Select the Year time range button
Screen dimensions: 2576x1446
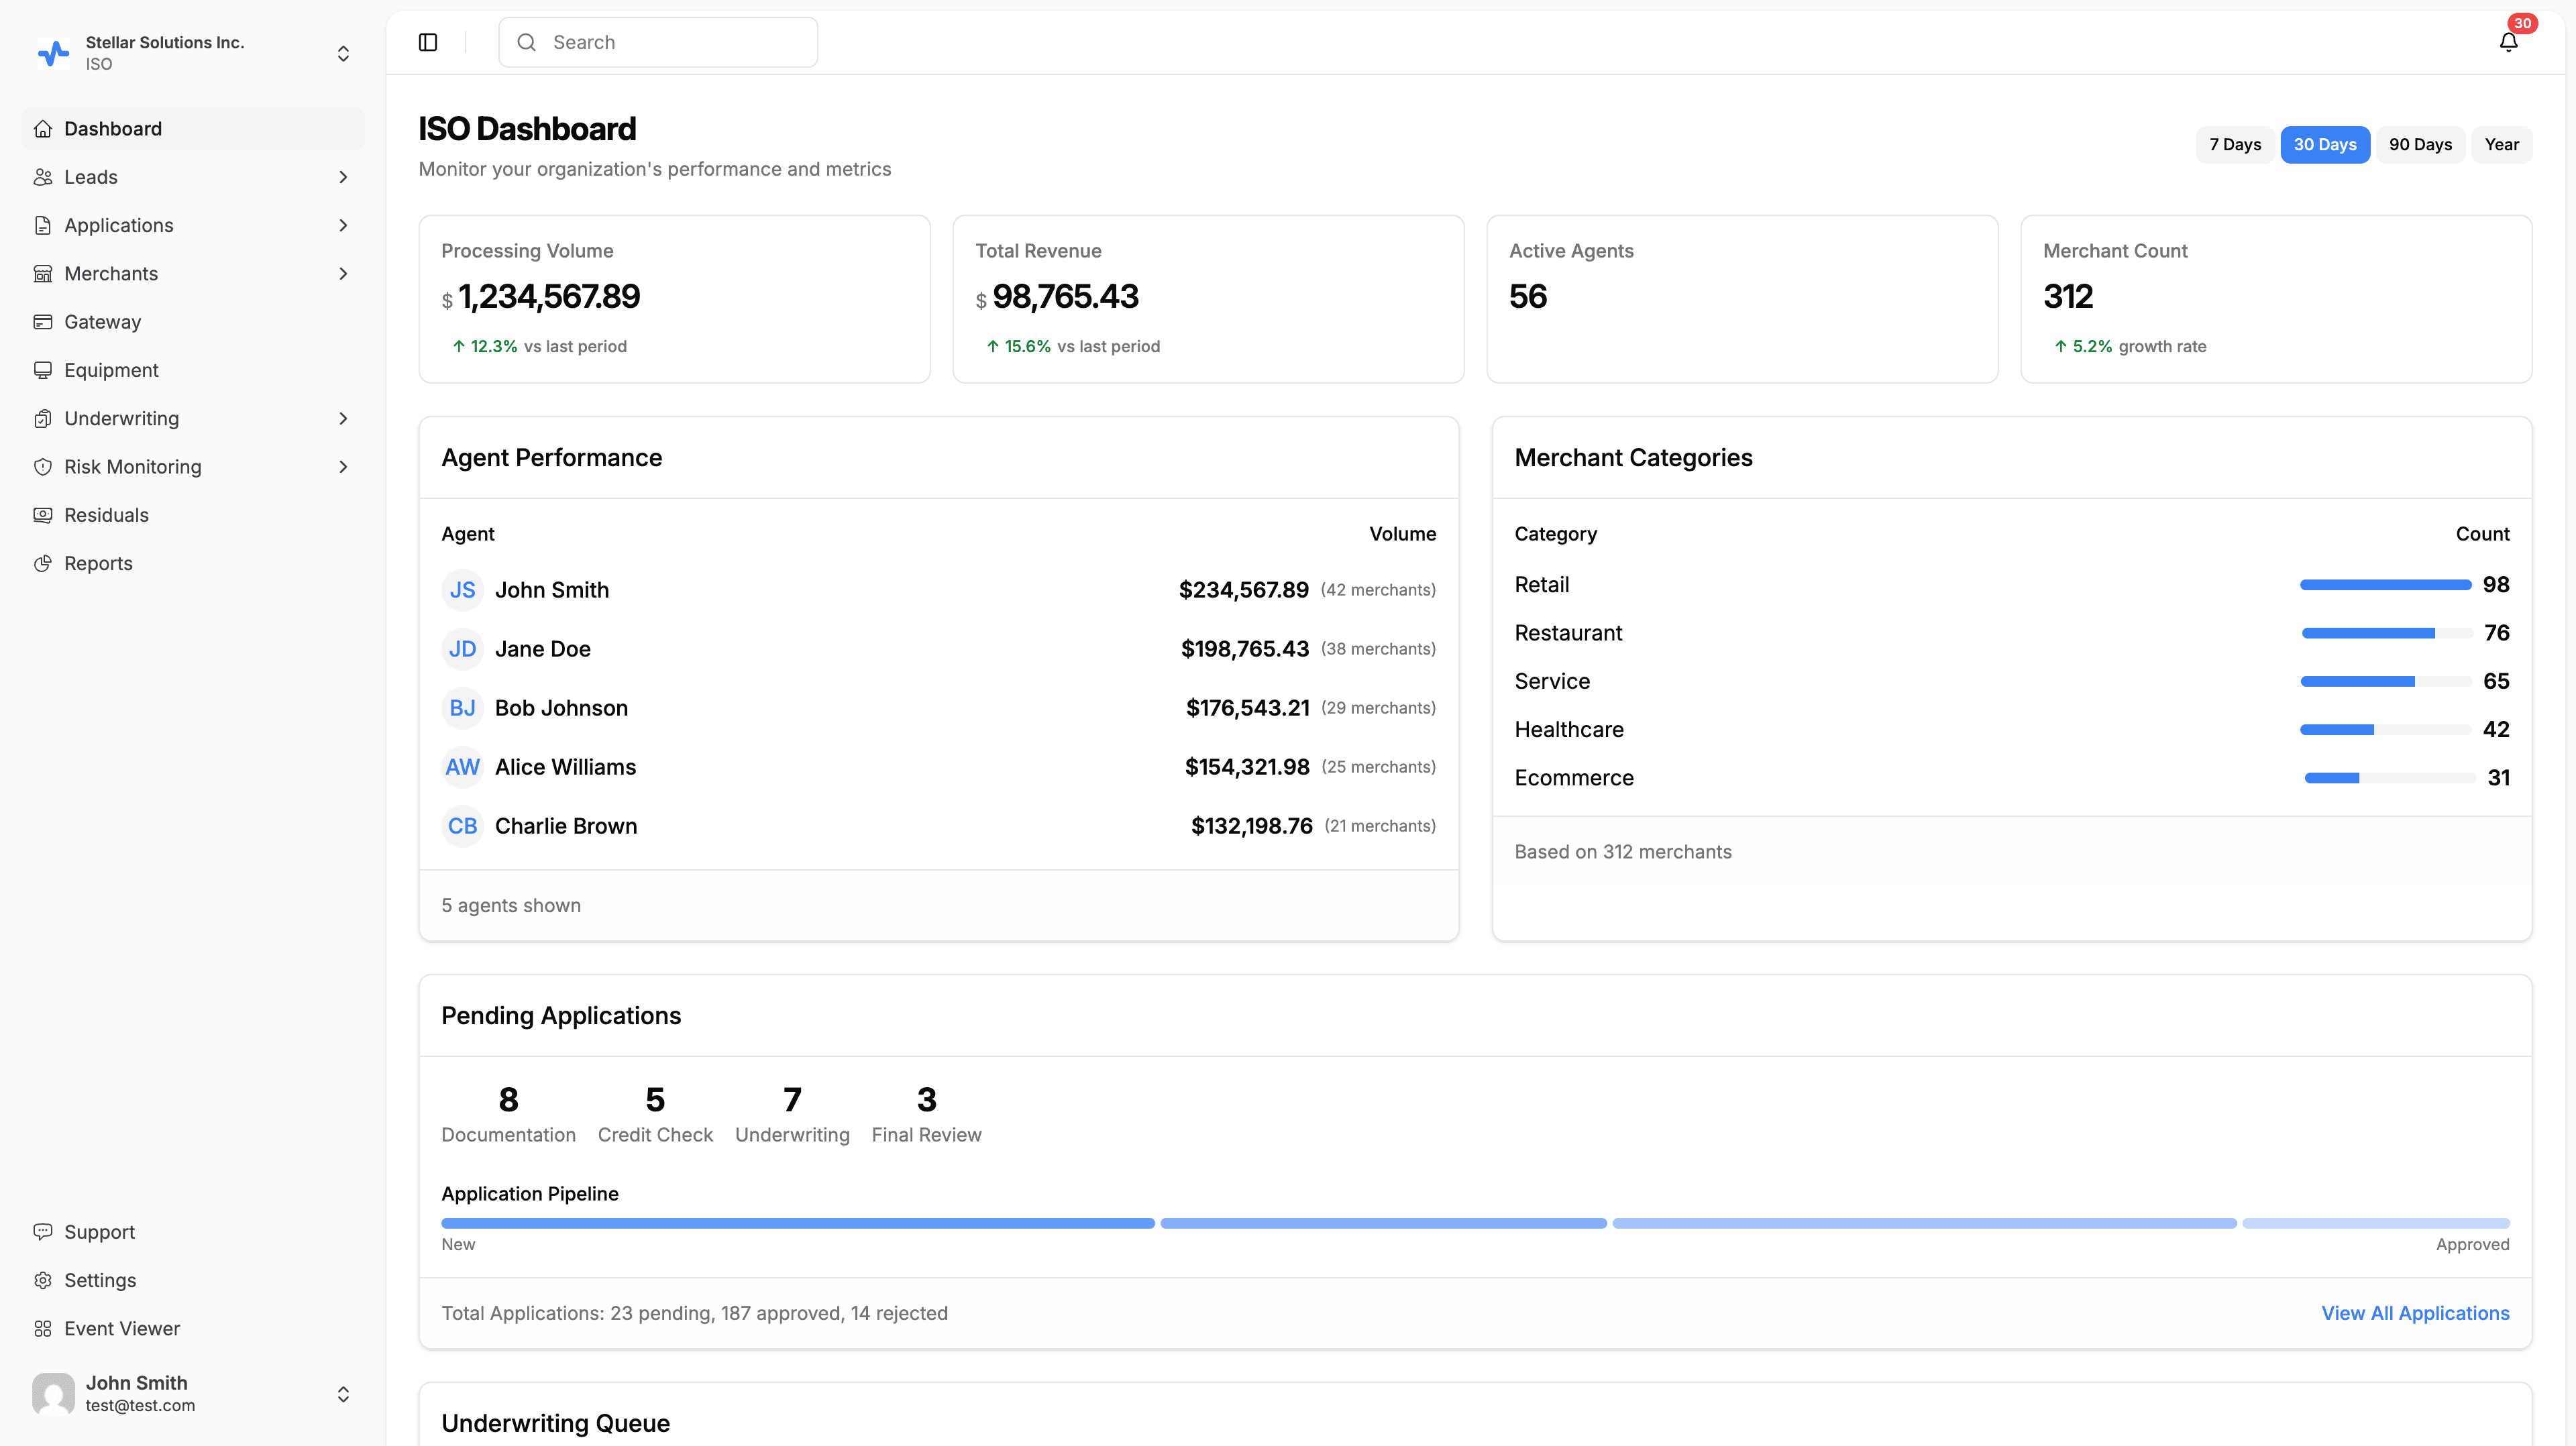pyautogui.click(x=2501, y=144)
